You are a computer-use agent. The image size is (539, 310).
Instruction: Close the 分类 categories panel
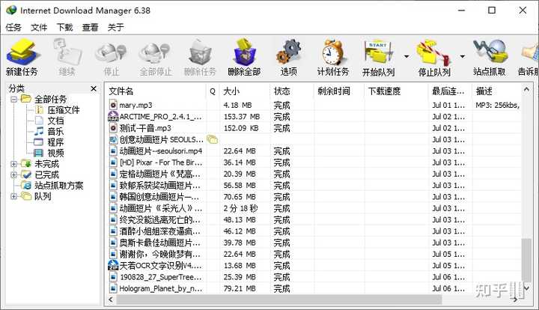tap(94, 88)
